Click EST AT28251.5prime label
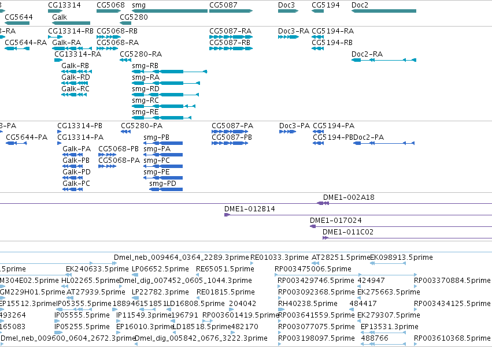 [x=341, y=258]
